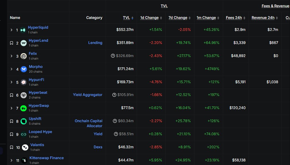
Task: Sort table by Revenue 24h
Action: (265, 18)
